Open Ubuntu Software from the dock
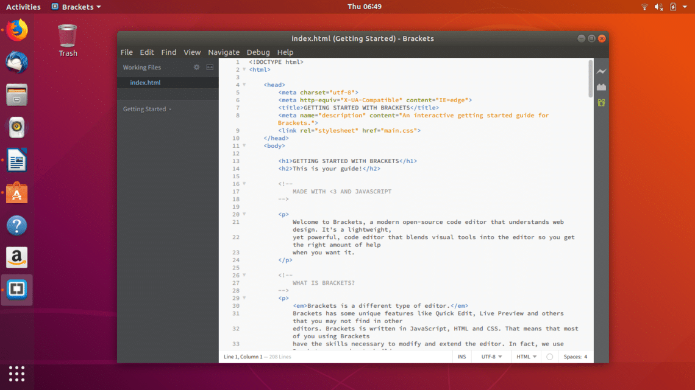This screenshot has width=695, height=390. (x=17, y=193)
